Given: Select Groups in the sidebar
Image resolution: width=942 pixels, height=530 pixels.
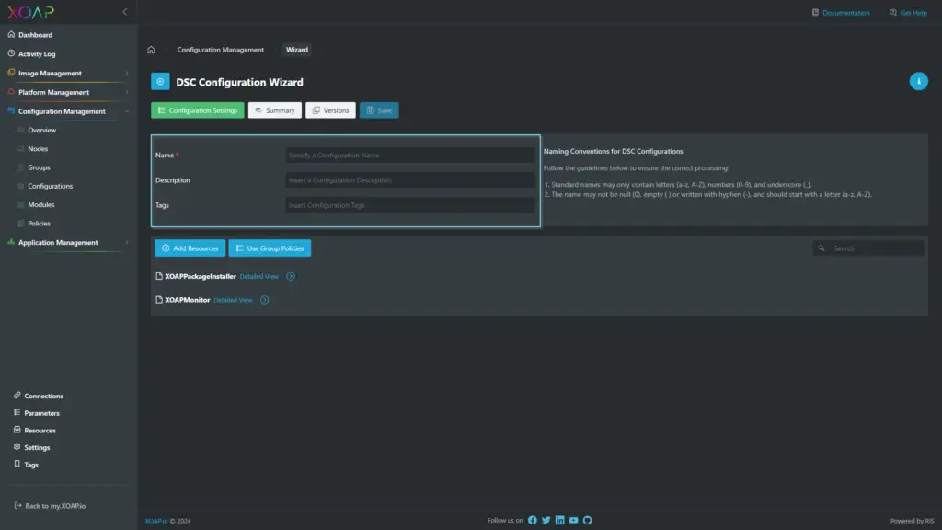Looking at the screenshot, I should click(39, 167).
